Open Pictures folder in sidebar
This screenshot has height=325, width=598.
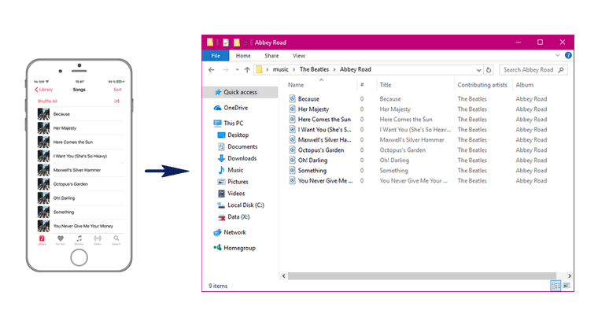coord(233,182)
